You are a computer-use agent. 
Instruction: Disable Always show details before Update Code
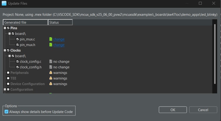(x=6, y=112)
